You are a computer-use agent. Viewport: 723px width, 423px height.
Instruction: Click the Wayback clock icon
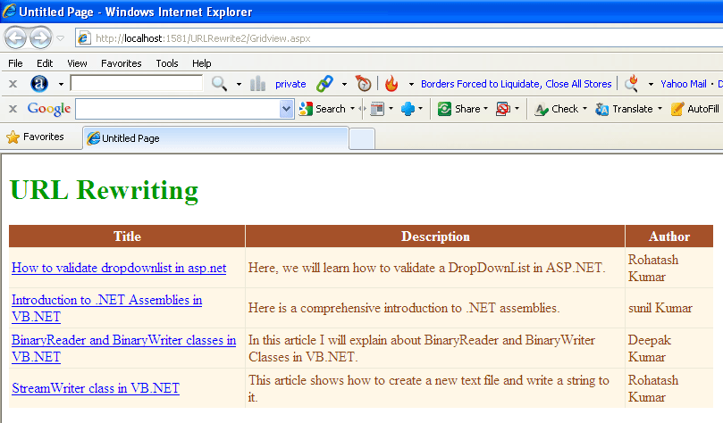364,84
